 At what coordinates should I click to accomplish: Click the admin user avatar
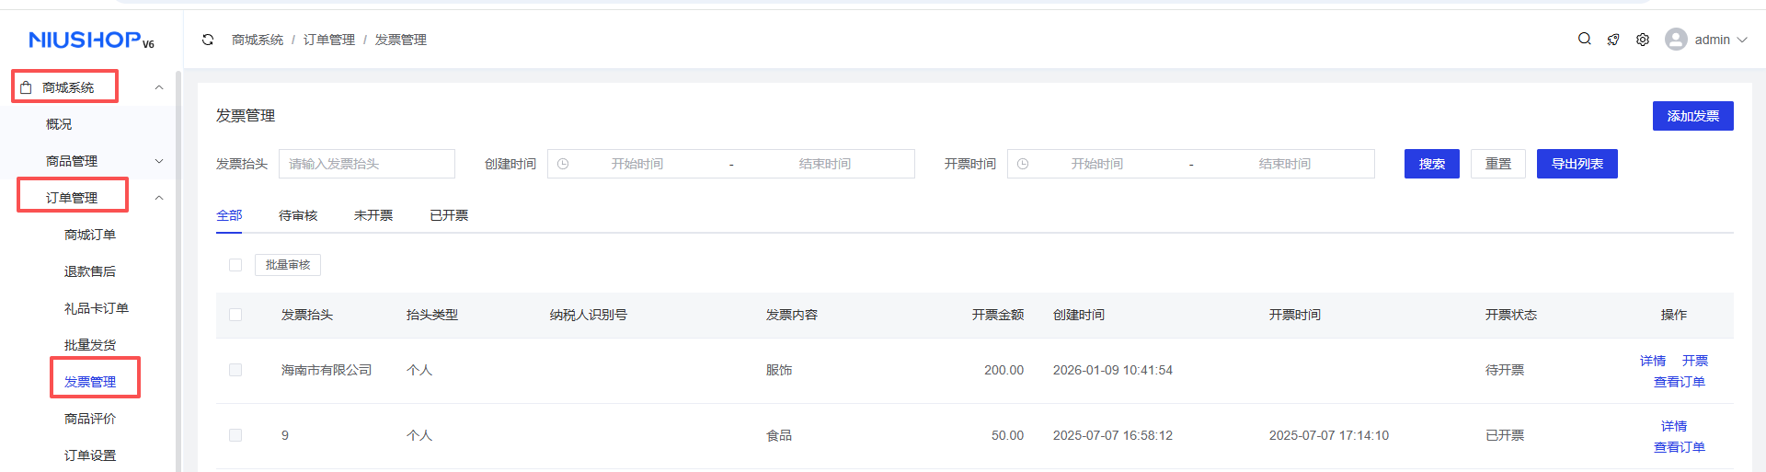(x=1676, y=40)
